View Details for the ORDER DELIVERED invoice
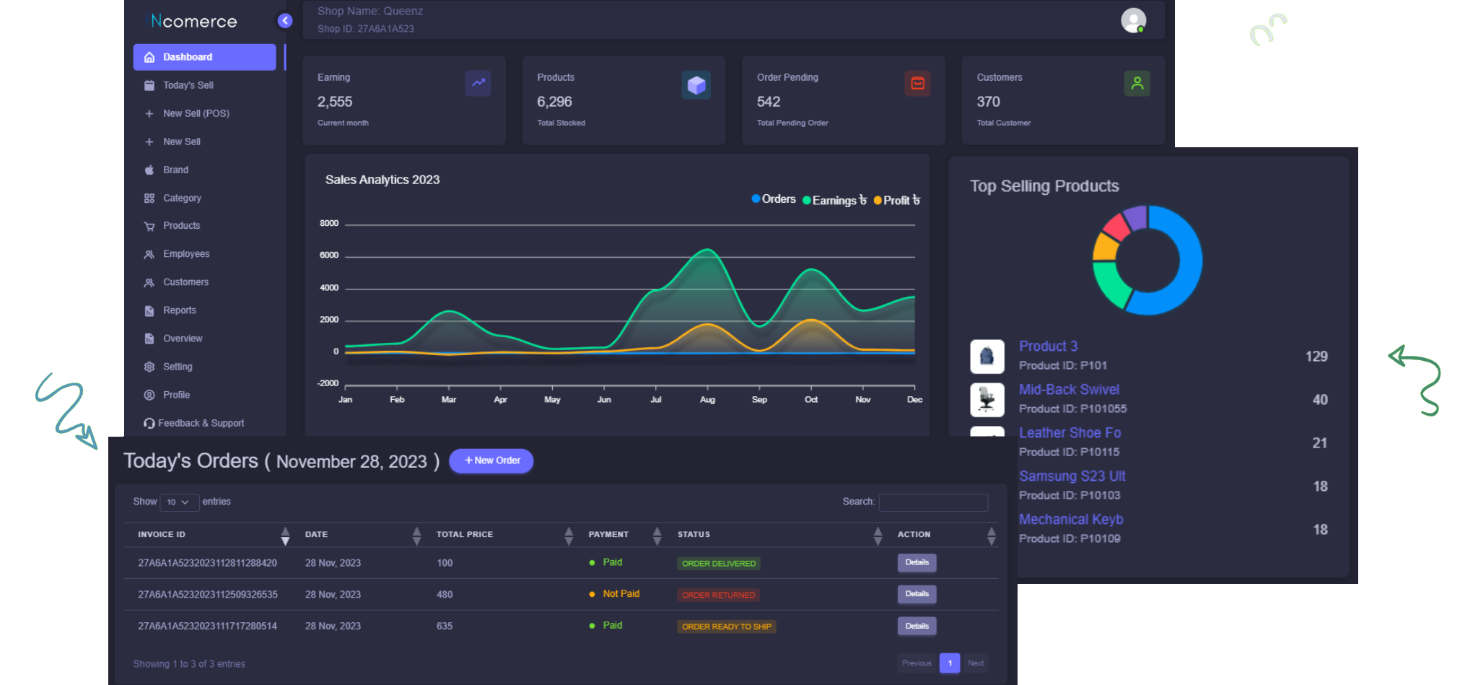1478x685 pixels. tap(917, 562)
